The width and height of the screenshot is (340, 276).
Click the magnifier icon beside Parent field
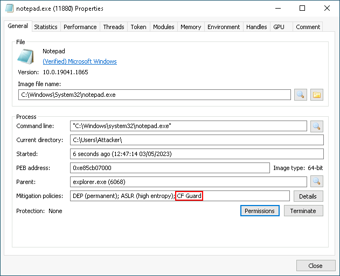pyautogui.click(x=317, y=181)
